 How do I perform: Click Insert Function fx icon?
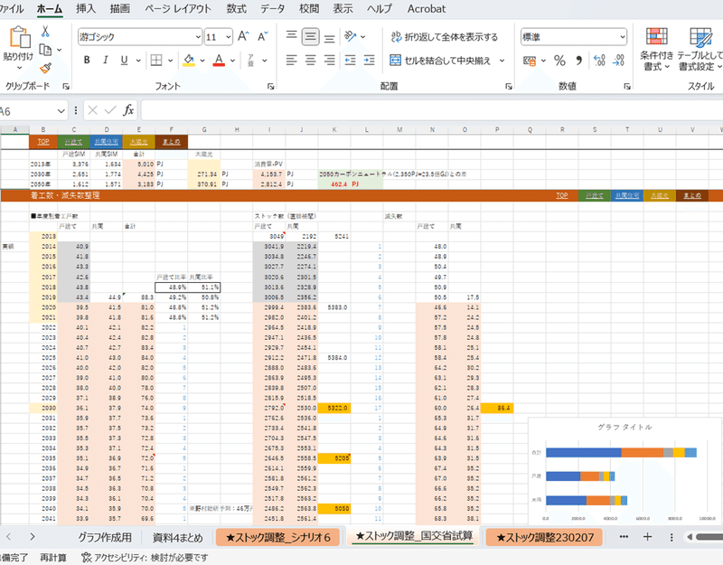128,110
